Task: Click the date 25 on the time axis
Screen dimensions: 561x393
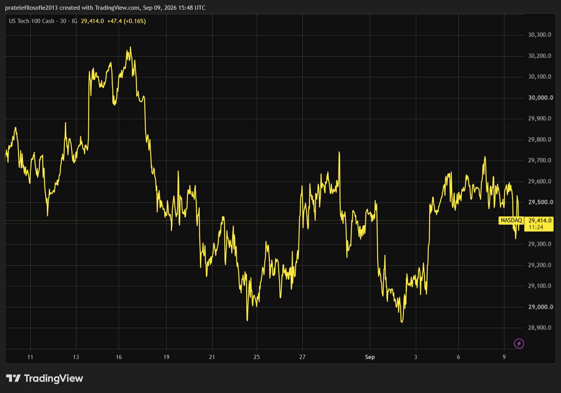Action: pos(257,357)
